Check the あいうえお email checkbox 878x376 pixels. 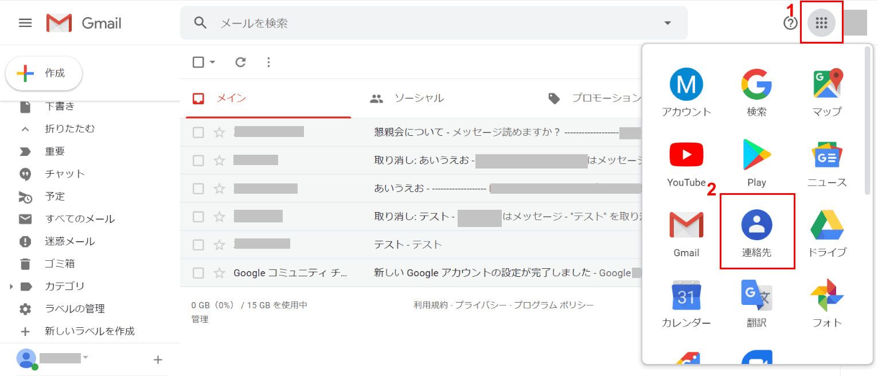pos(198,189)
